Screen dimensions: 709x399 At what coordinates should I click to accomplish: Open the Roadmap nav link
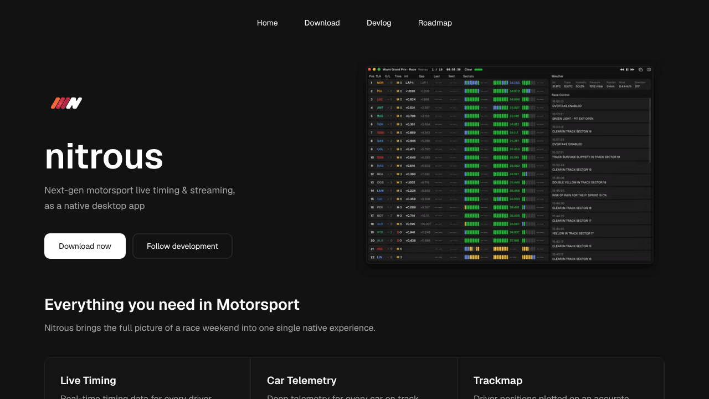coord(435,23)
